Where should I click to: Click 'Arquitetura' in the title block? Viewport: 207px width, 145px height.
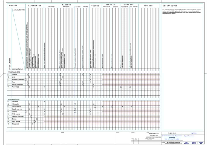(194, 133)
